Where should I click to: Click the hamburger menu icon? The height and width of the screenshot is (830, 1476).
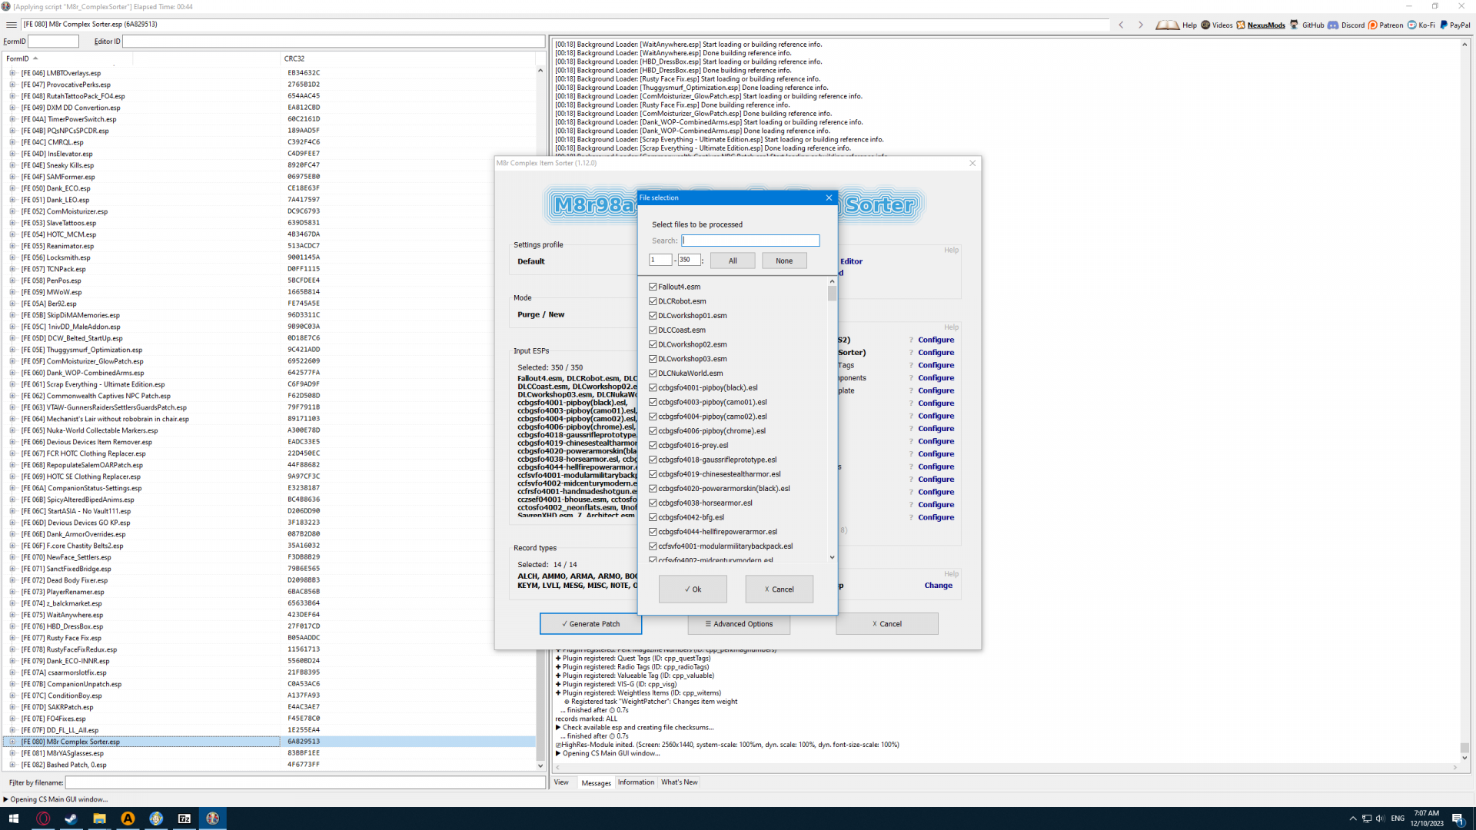[12, 25]
